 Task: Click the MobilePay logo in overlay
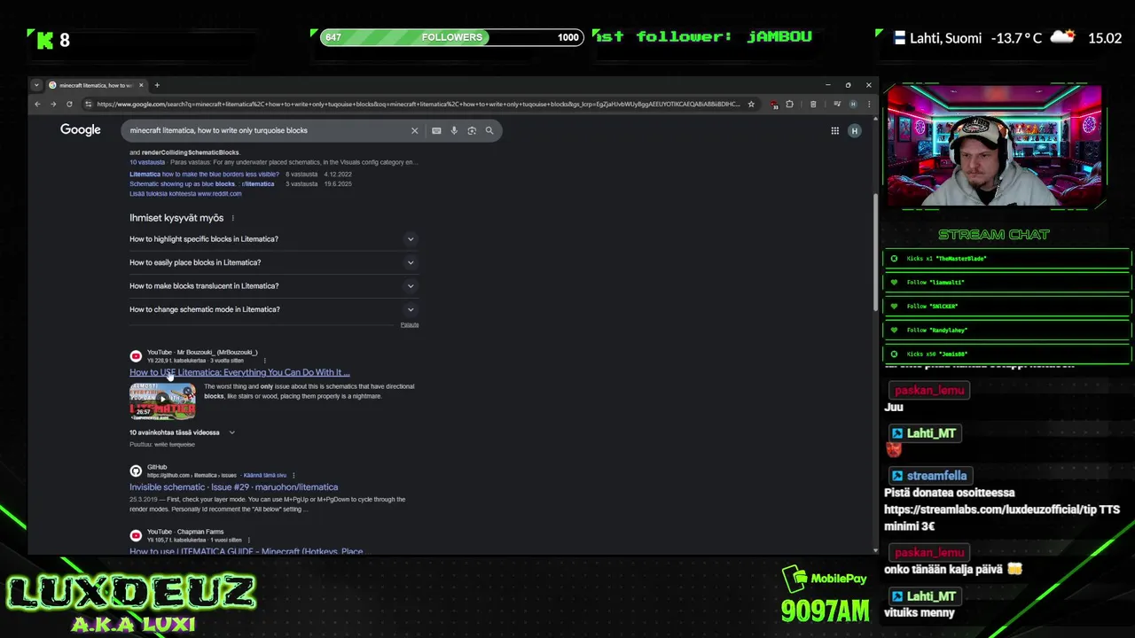[x=825, y=579]
